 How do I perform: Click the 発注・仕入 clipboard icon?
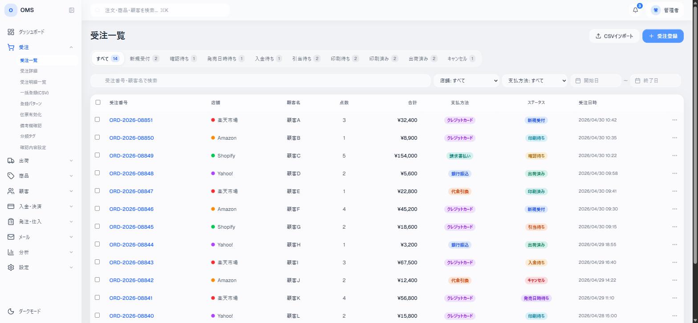11,222
